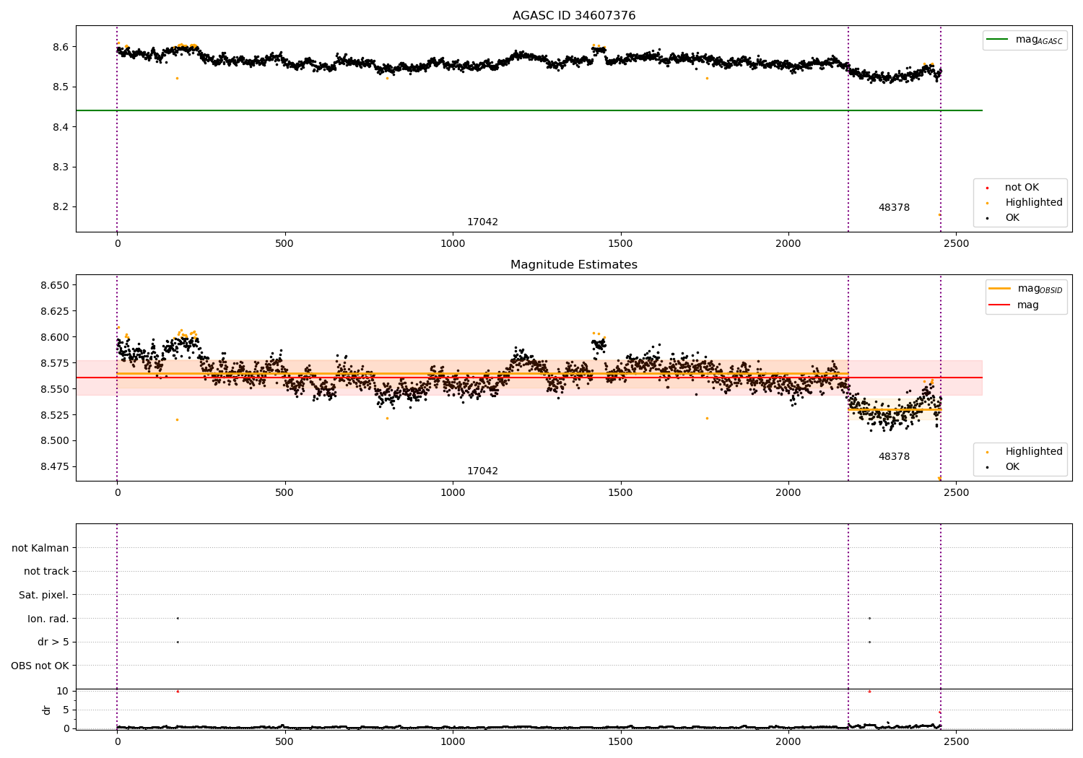Click the orange line sample beside mag OBSID
Viewport: 1083px width, 758px height.
pyautogui.click(x=1000, y=289)
